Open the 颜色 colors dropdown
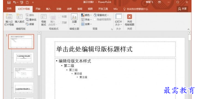Image resolution: width=197 pixels, height=99 pixels. pos(86,15)
